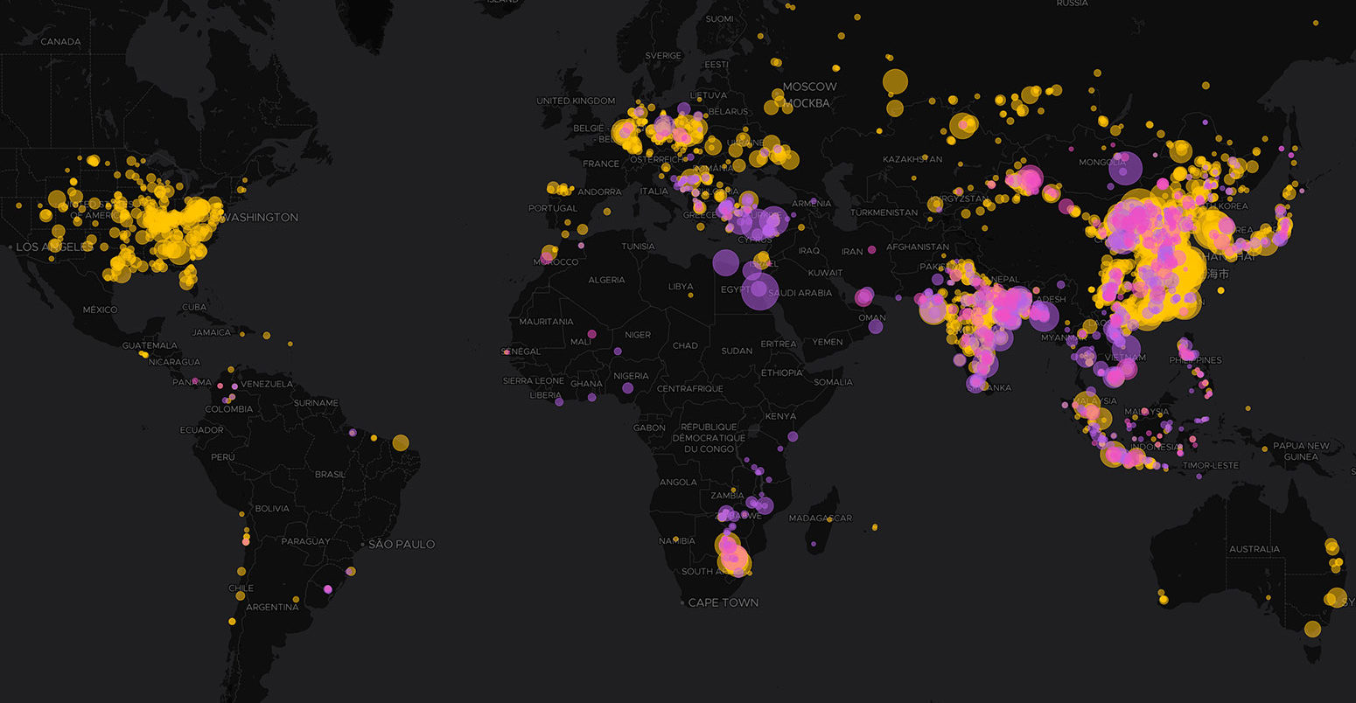Click the pink bubble in Mali
The image size is (1356, 703).
(591, 333)
